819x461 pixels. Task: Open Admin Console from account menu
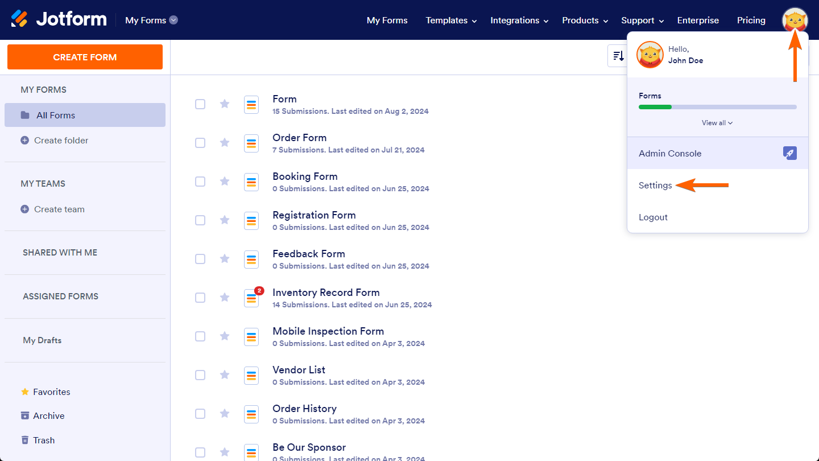718,153
